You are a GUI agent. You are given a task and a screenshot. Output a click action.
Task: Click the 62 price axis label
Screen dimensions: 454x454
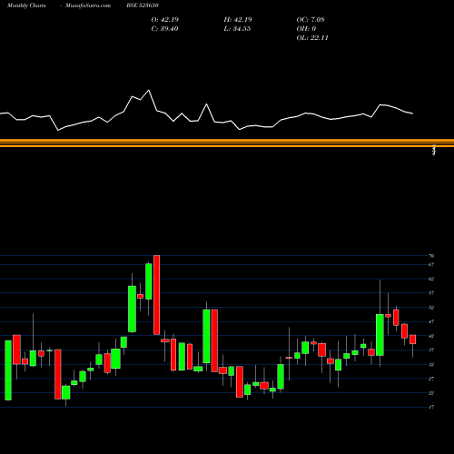431,279
